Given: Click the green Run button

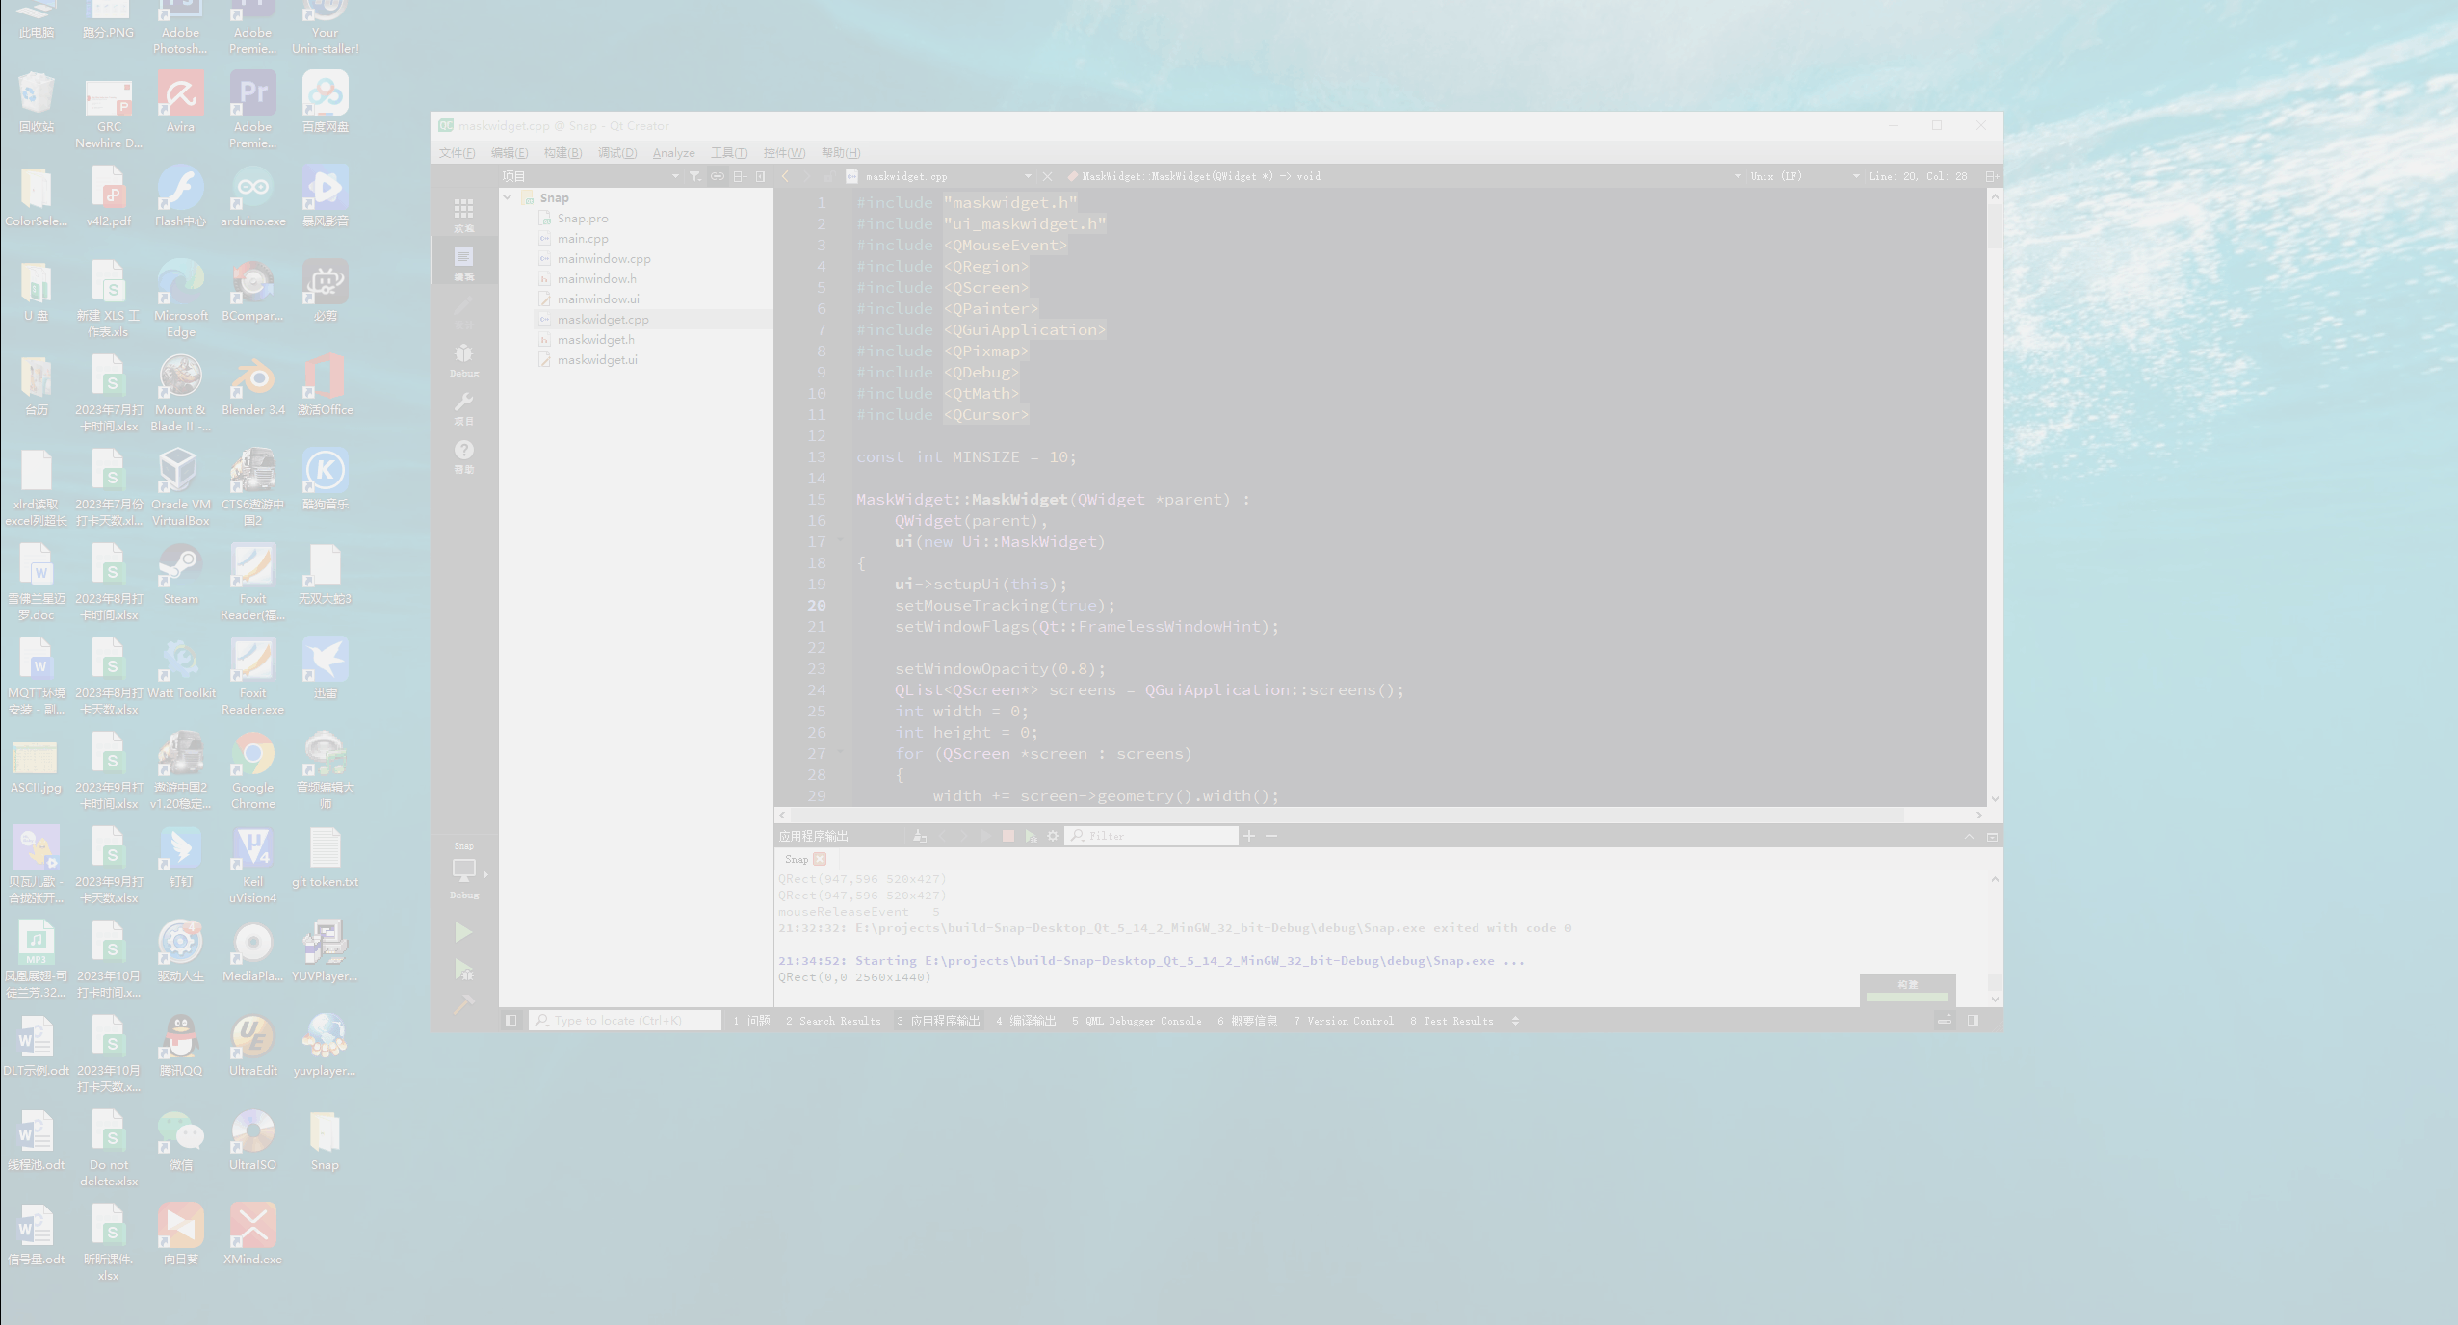Looking at the screenshot, I should [x=463, y=932].
